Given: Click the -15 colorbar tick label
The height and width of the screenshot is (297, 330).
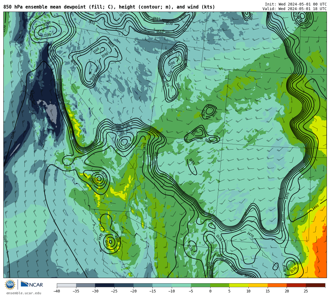Looking at the screenshot, I should pyautogui.click(x=152, y=291).
